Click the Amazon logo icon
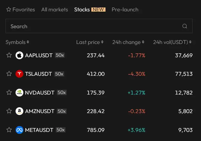201x141 pixels. tap(19, 111)
